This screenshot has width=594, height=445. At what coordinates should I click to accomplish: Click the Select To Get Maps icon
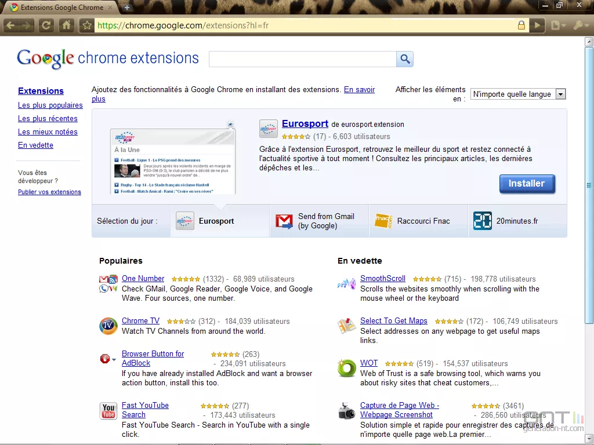[x=346, y=326]
